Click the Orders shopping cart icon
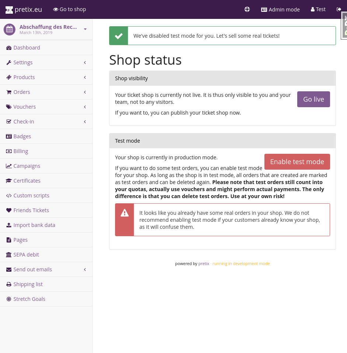Screen dimensions: 347x353 [x=9, y=92]
